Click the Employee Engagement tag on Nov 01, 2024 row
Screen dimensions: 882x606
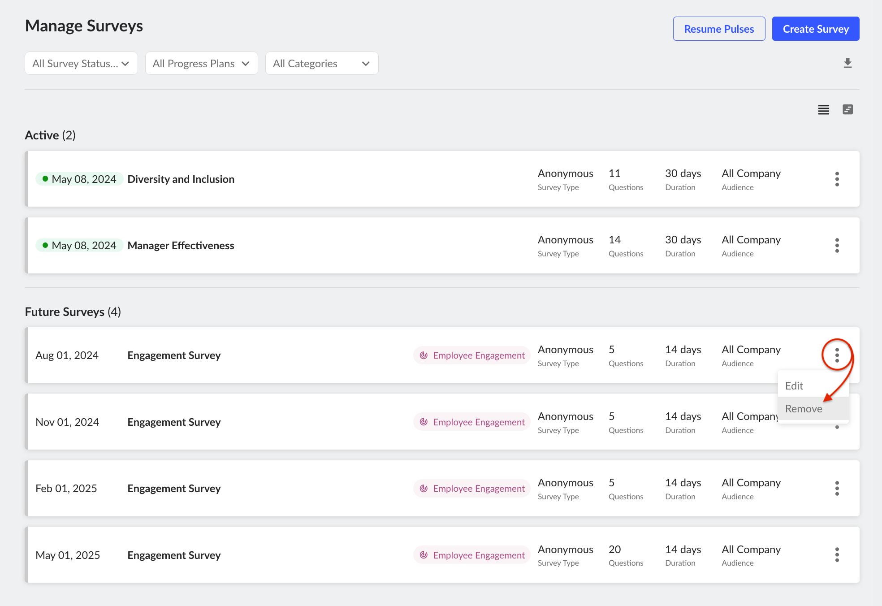click(x=472, y=422)
